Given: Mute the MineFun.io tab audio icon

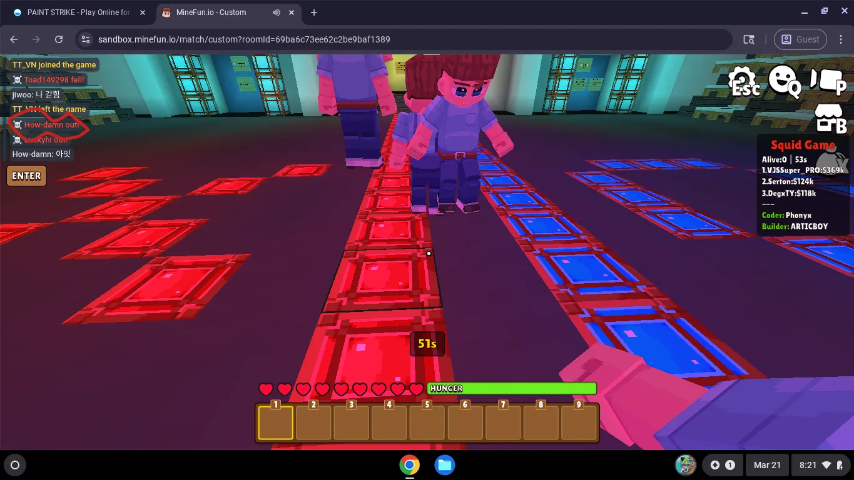Looking at the screenshot, I should click(277, 12).
